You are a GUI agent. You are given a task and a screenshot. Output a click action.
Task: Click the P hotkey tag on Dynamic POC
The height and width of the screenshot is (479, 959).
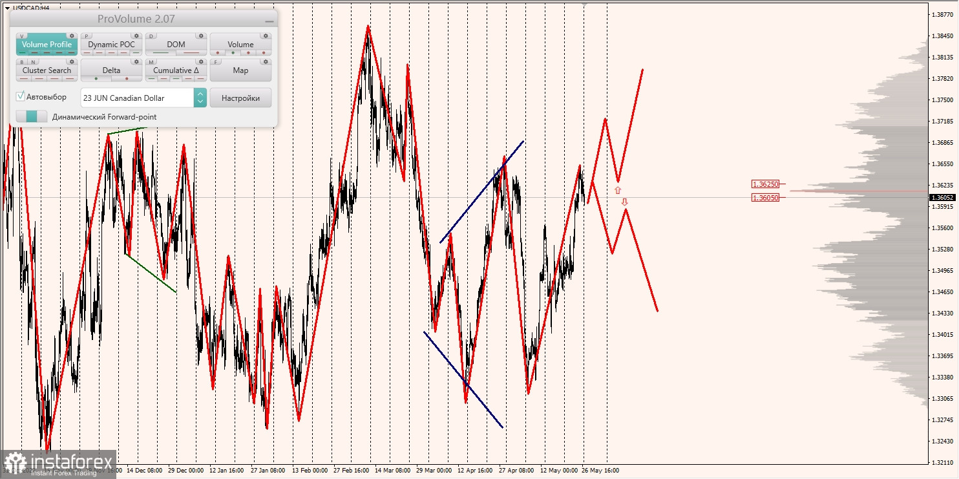(87, 36)
